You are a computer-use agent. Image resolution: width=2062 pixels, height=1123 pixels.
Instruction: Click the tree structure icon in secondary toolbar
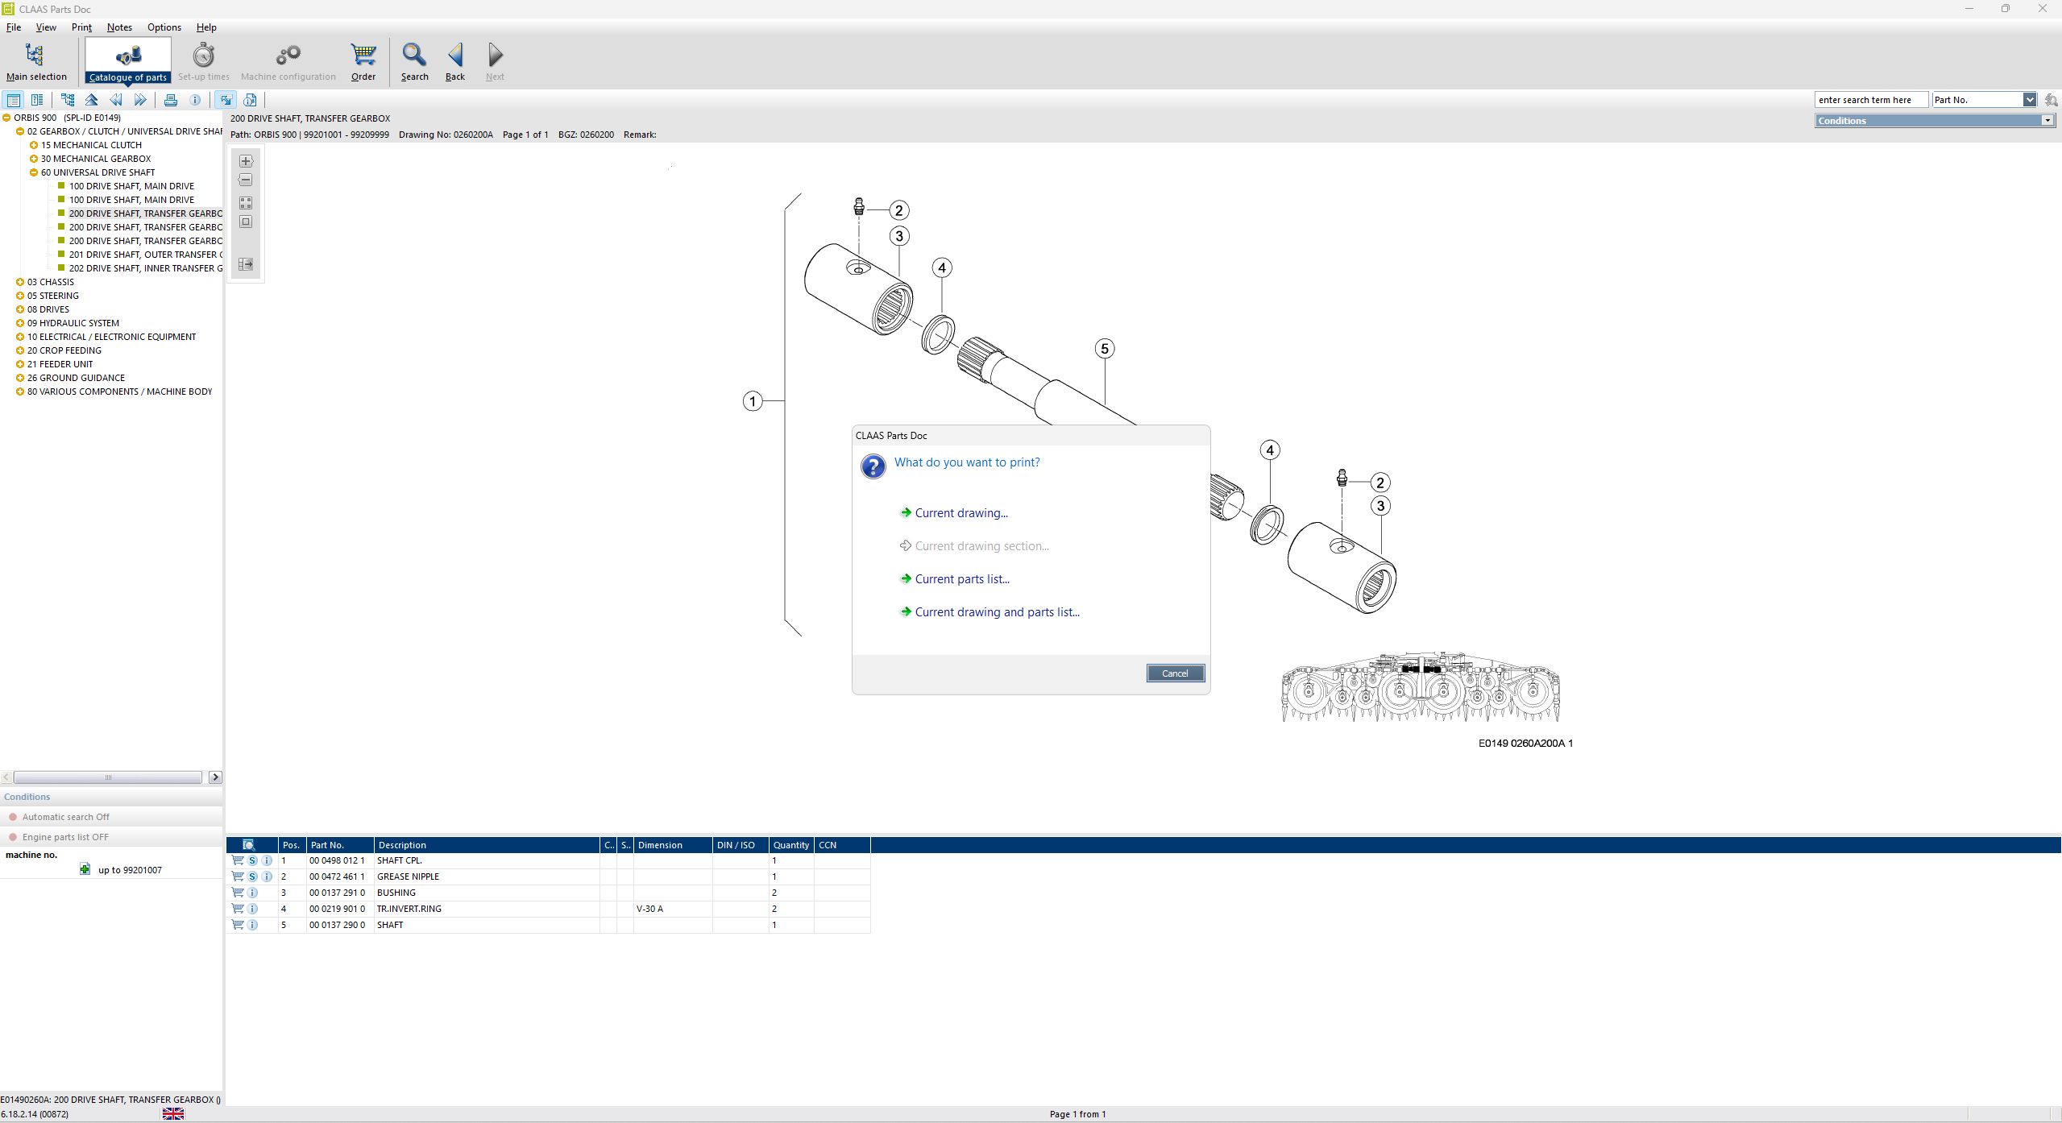[x=68, y=100]
